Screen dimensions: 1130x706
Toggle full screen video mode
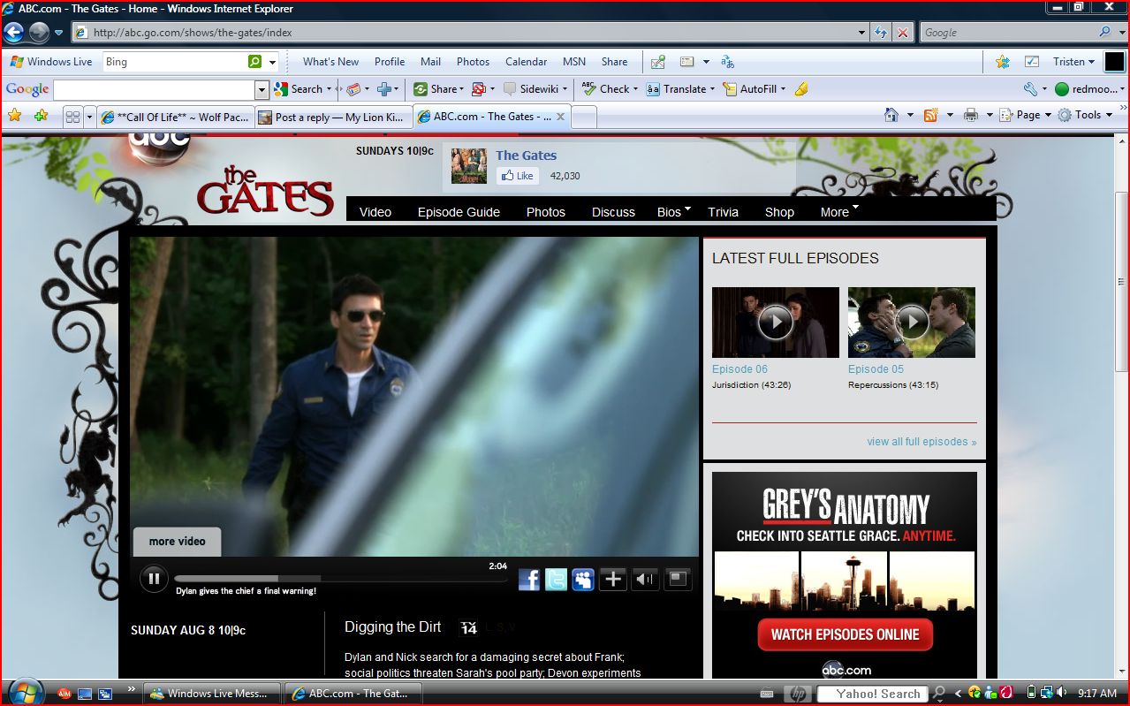coord(678,579)
